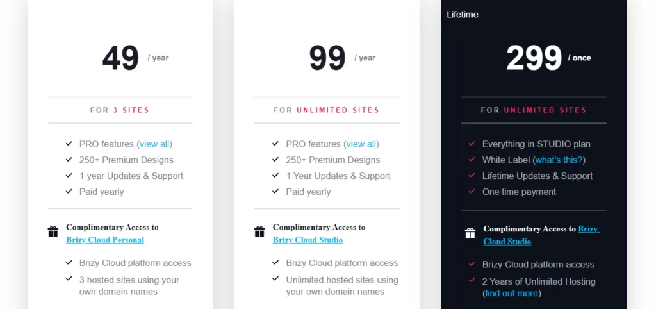The height and width of the screenshot is (309, 656).
Task: Open the Brizy Cloud Personal link
Action: coord(105,240)
